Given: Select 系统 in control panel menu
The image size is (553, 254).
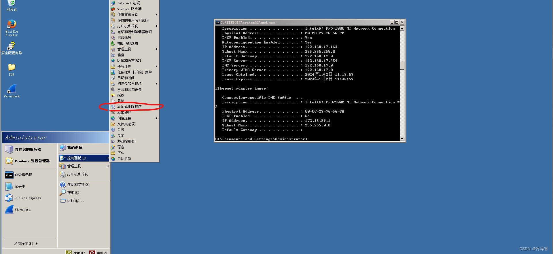Looking at the screenshot, I should [x=134, y=130].
